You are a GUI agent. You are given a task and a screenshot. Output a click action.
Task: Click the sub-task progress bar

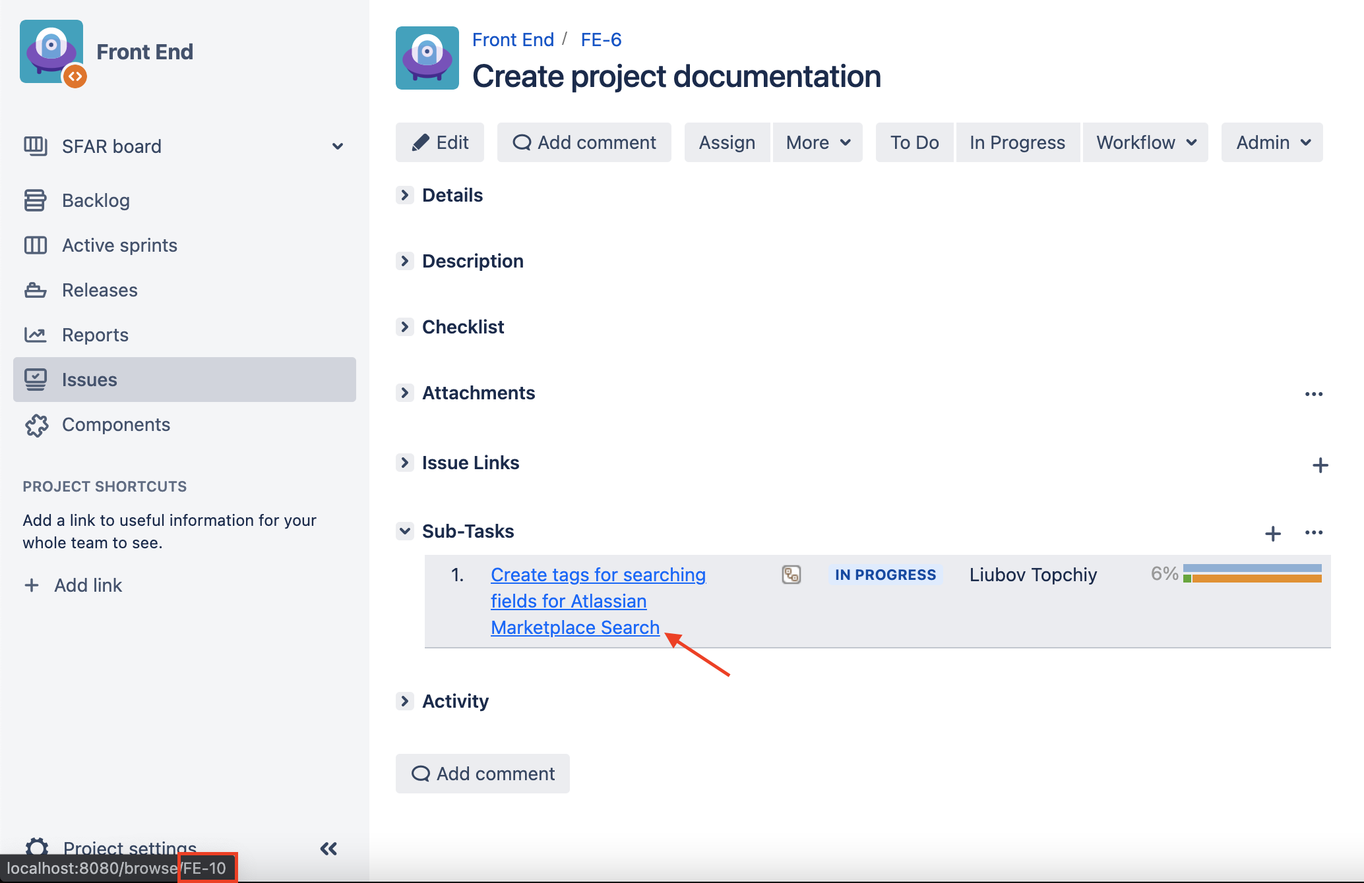[x=1252, y=573]
